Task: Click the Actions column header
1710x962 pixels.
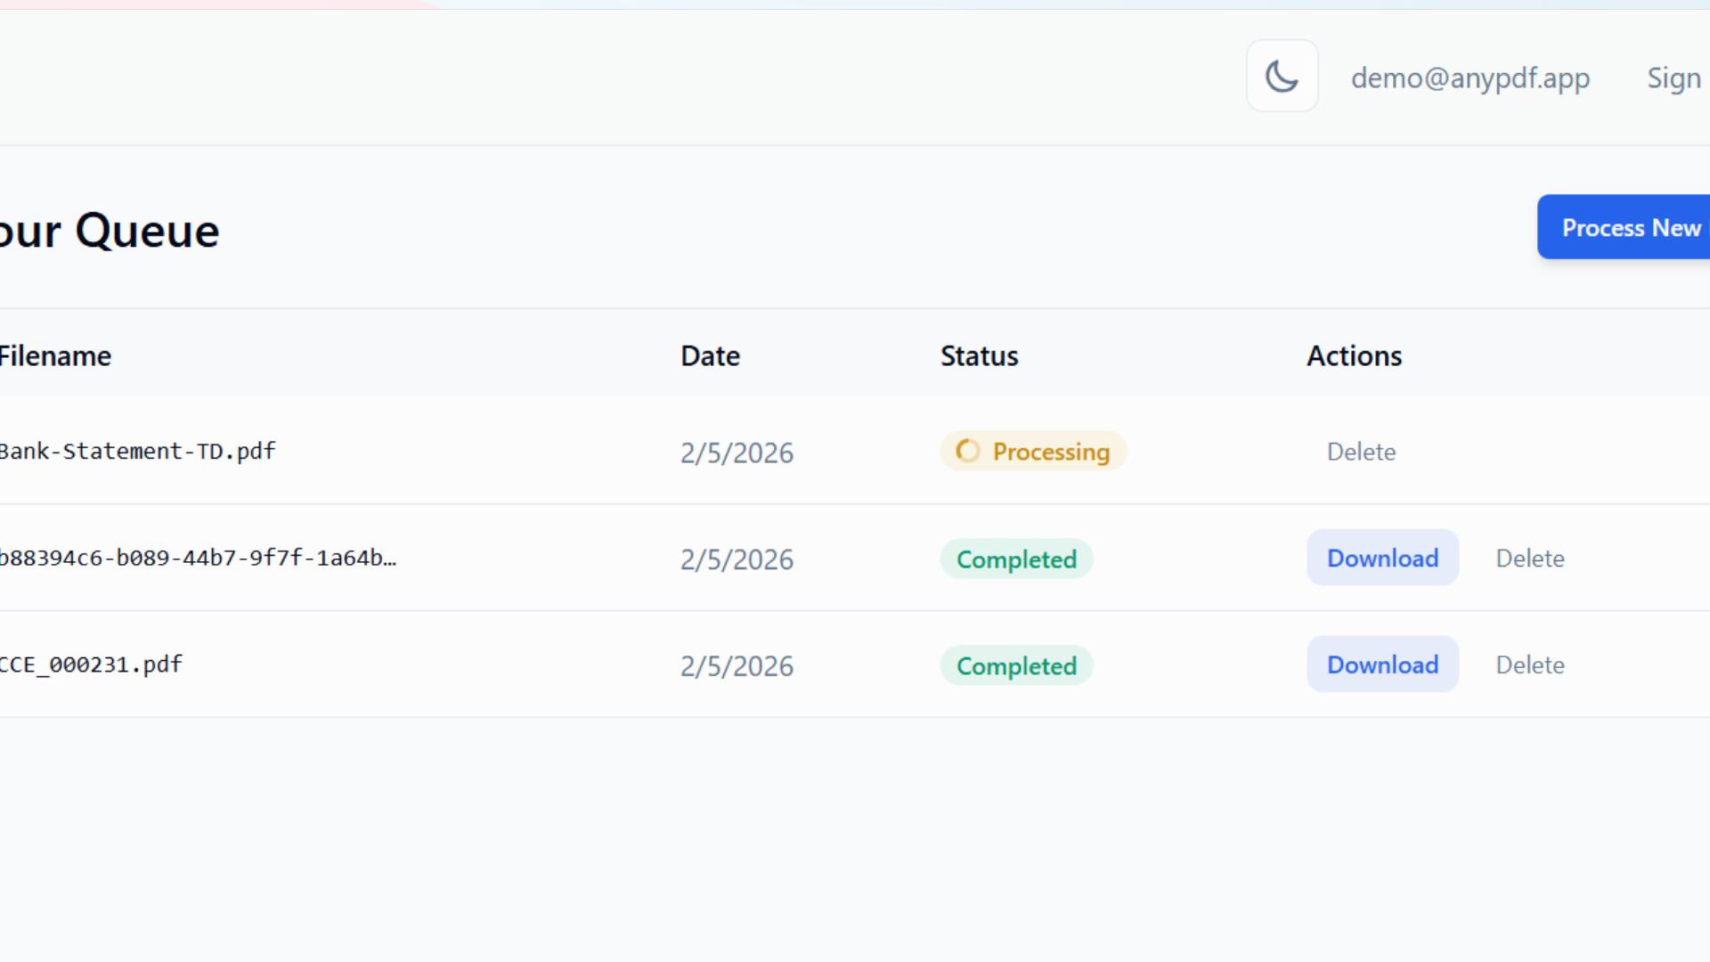Action: point(1354,356)
